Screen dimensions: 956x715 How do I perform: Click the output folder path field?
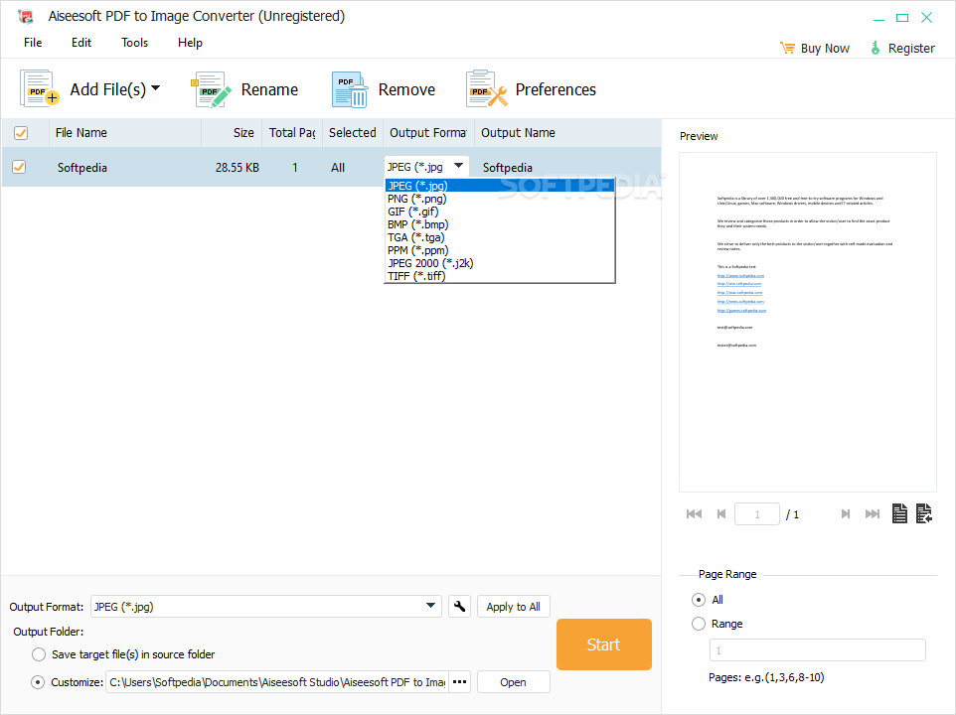click(277, 682)
